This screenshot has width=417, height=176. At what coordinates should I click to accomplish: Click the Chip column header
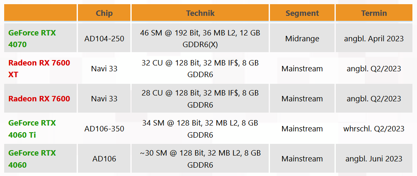104,13
